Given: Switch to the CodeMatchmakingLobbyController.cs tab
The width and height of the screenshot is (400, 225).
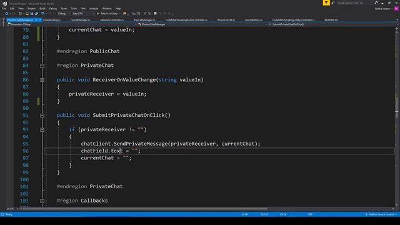Looking at the screenshot, I should tap(293, 20).
